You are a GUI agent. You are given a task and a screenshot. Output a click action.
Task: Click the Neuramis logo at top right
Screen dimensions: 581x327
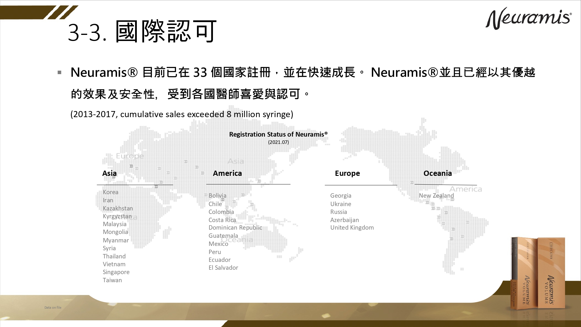(529, 19)
